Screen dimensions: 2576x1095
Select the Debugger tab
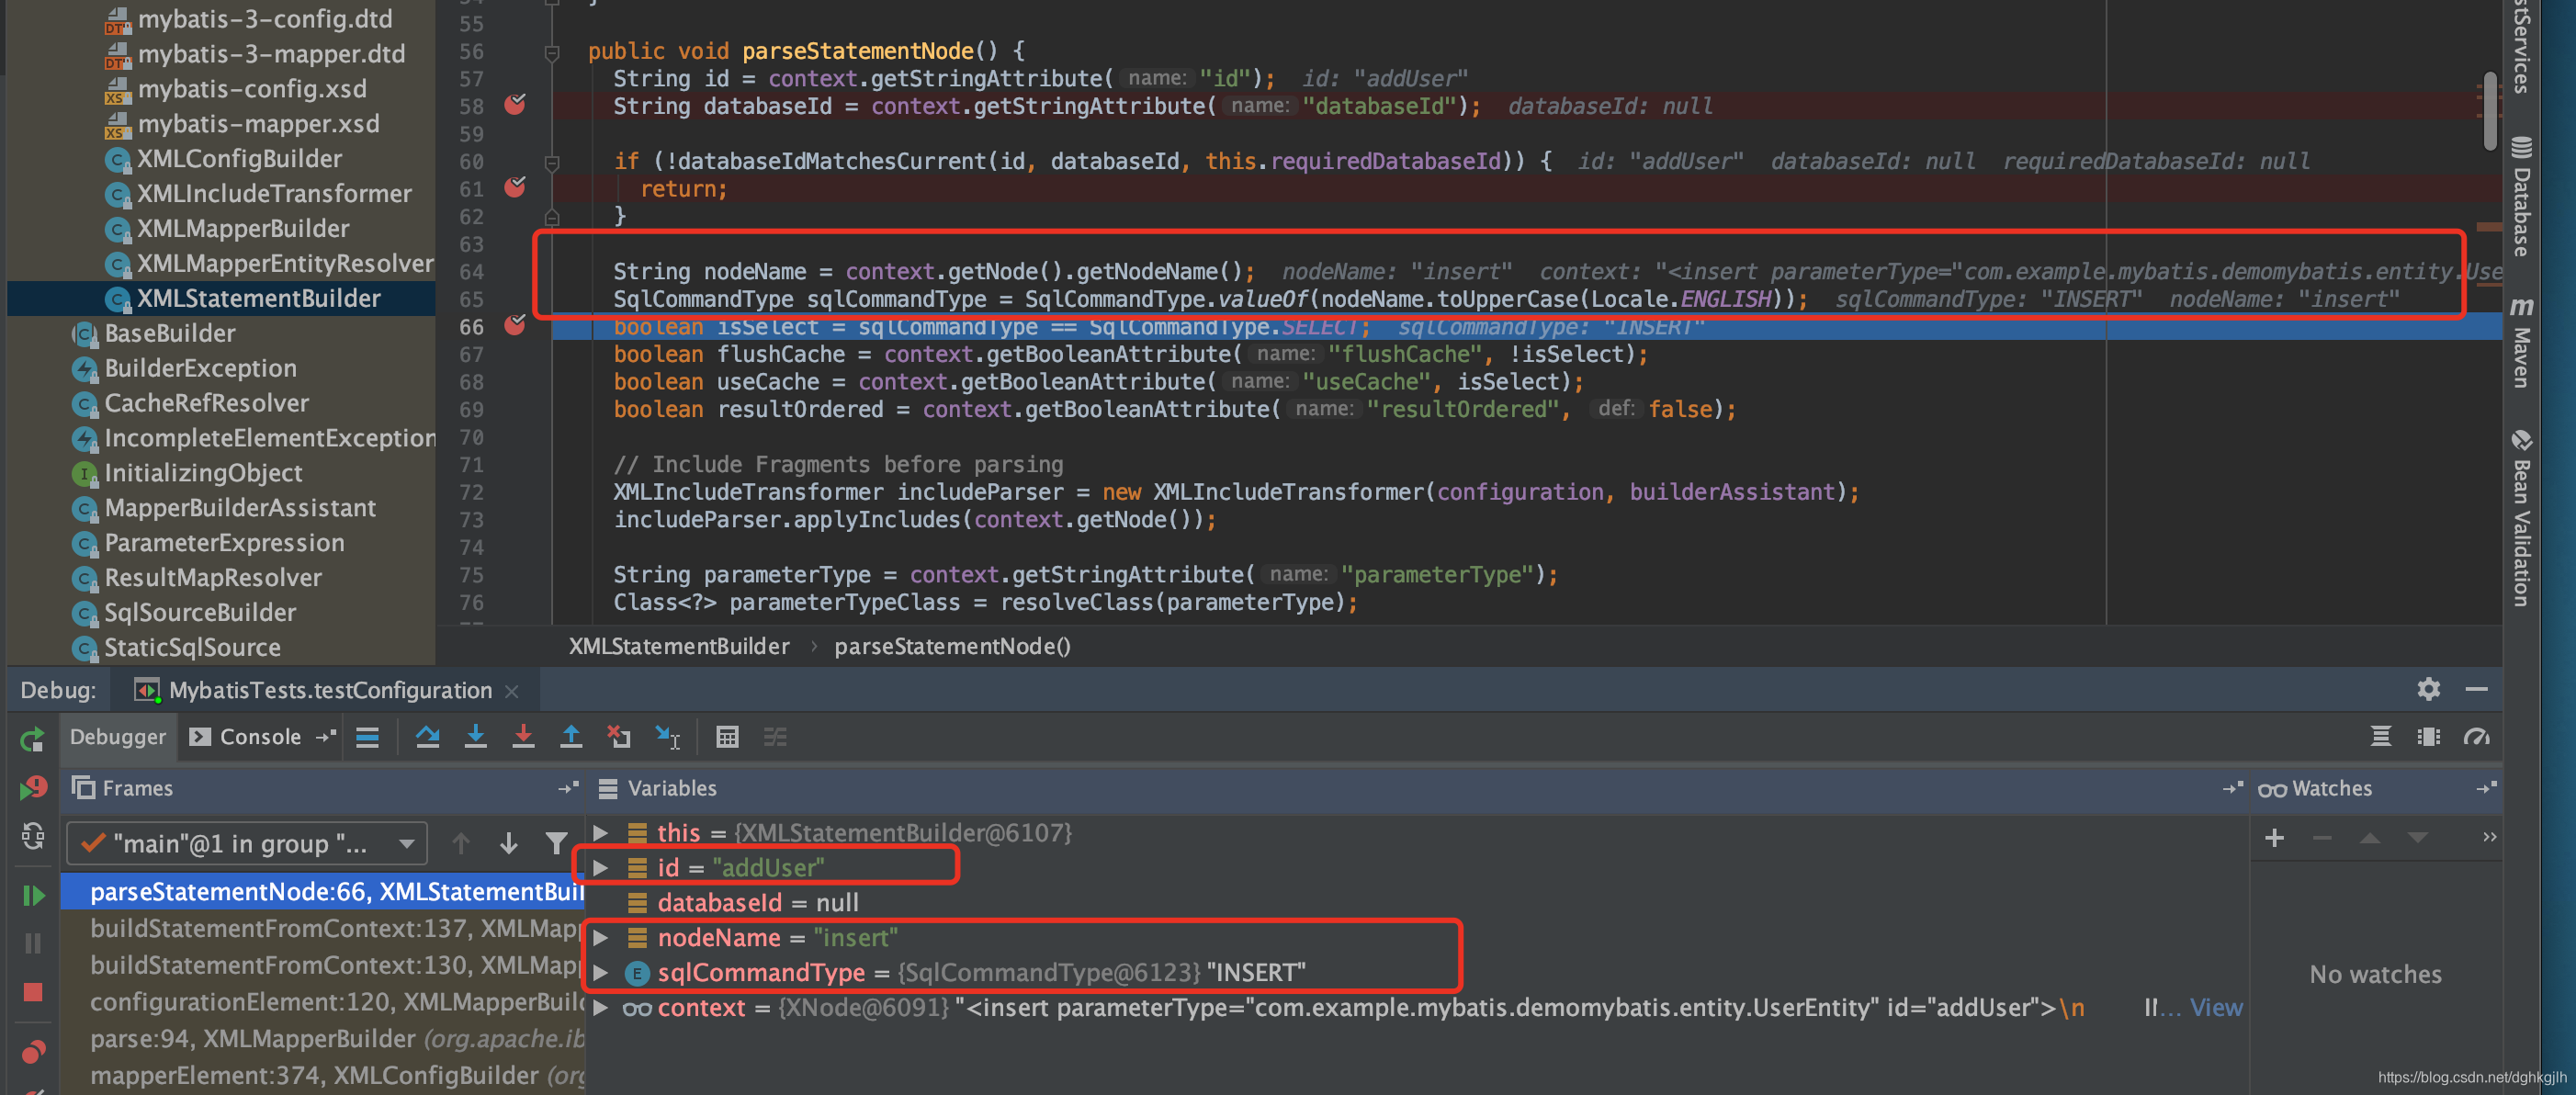click(117, 737)
